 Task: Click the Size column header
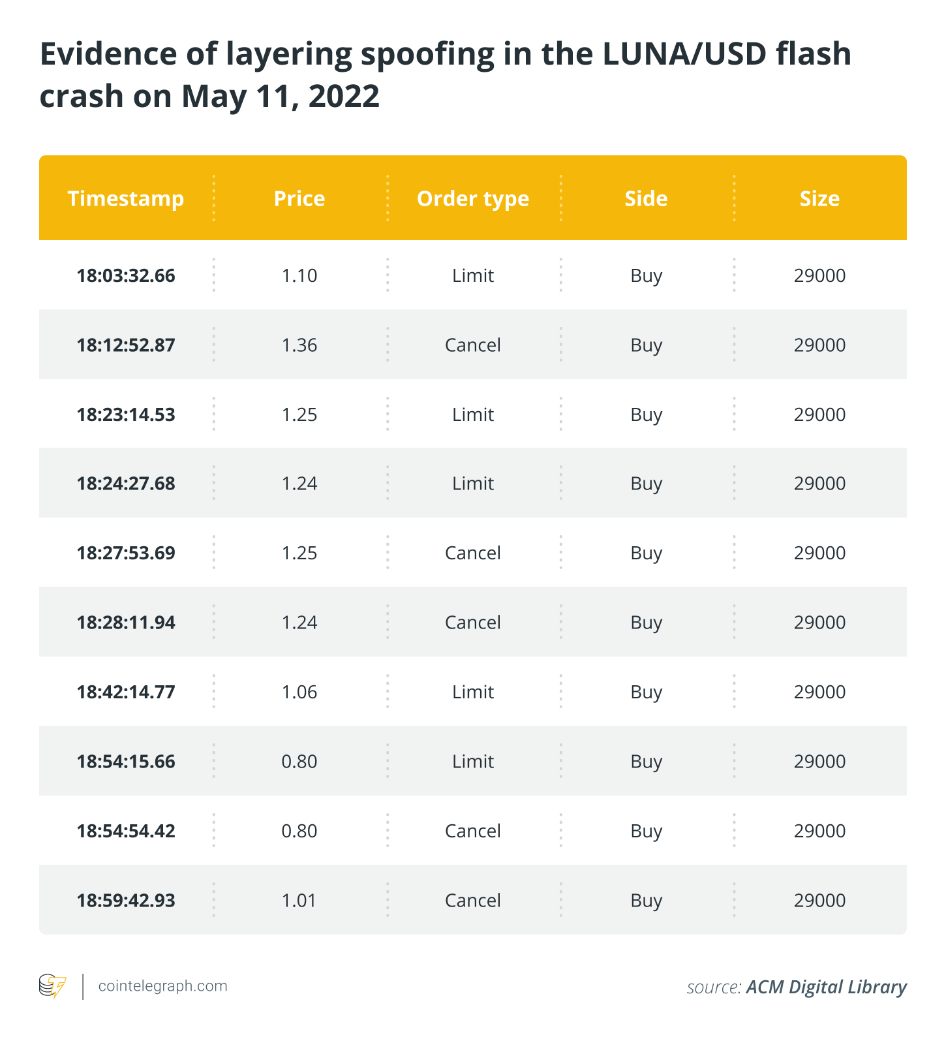(820, 198)
